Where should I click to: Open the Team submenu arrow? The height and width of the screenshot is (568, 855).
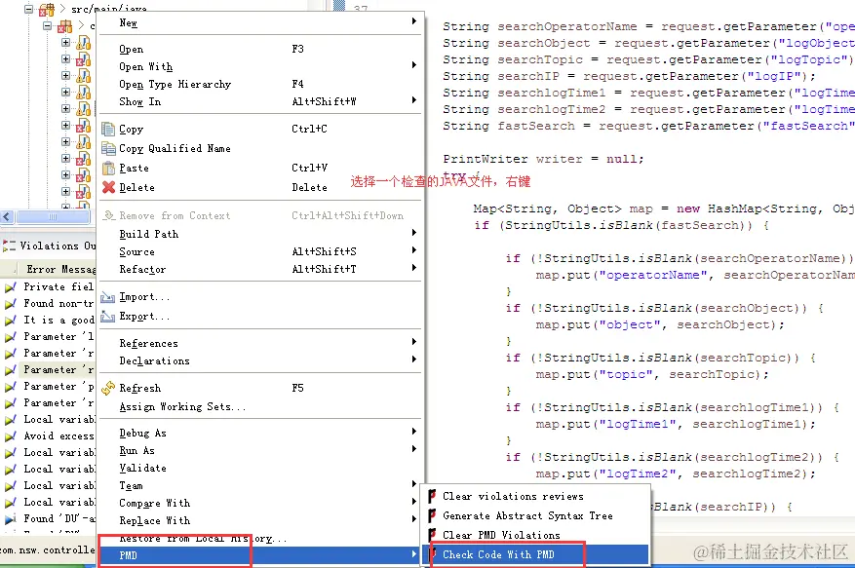(414, 484)
